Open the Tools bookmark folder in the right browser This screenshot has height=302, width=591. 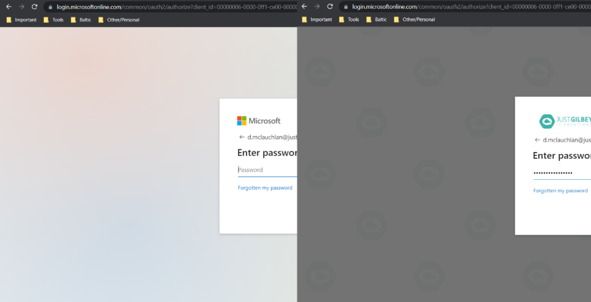pyautogui.click(x=349, y=19)
